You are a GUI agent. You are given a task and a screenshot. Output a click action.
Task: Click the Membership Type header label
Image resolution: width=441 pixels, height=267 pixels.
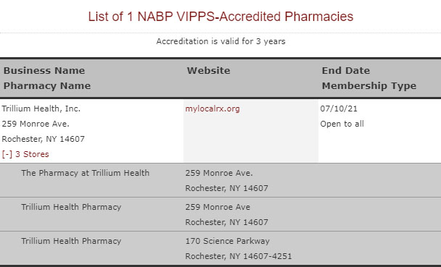coord(369,86)
